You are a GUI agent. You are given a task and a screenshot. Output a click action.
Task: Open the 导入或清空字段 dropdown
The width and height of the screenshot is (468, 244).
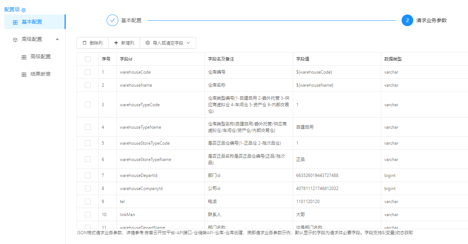168,43
